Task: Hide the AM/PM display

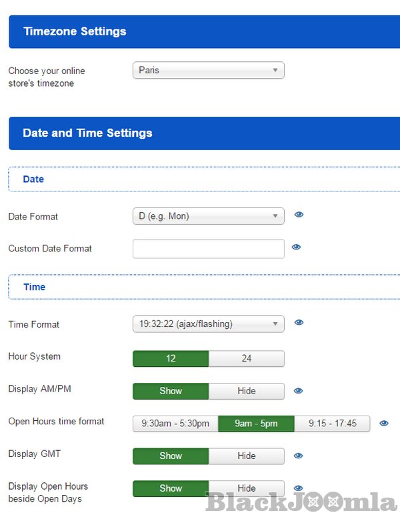Action: point(246,391)
